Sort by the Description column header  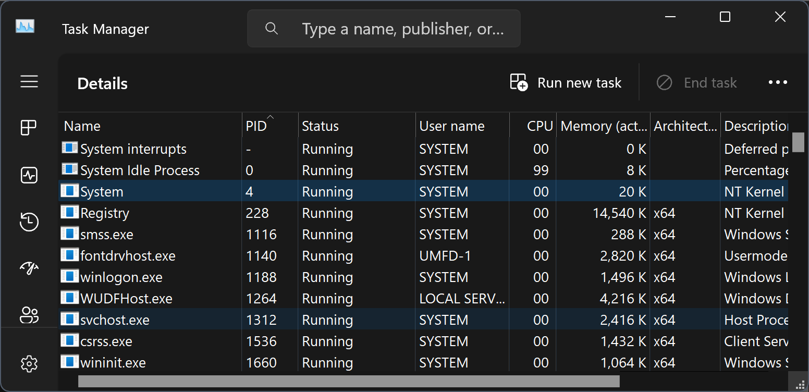coord(754,126)
